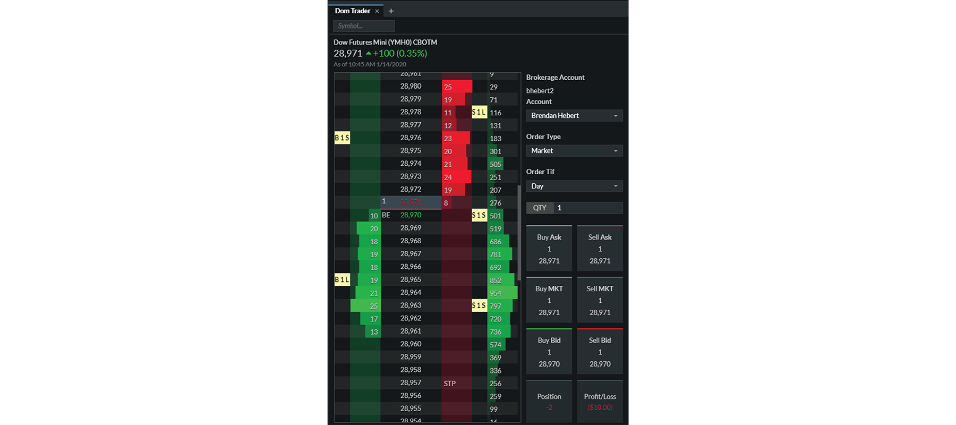
Task: Close the Dom Trader tab
Action: pos(377,11)
